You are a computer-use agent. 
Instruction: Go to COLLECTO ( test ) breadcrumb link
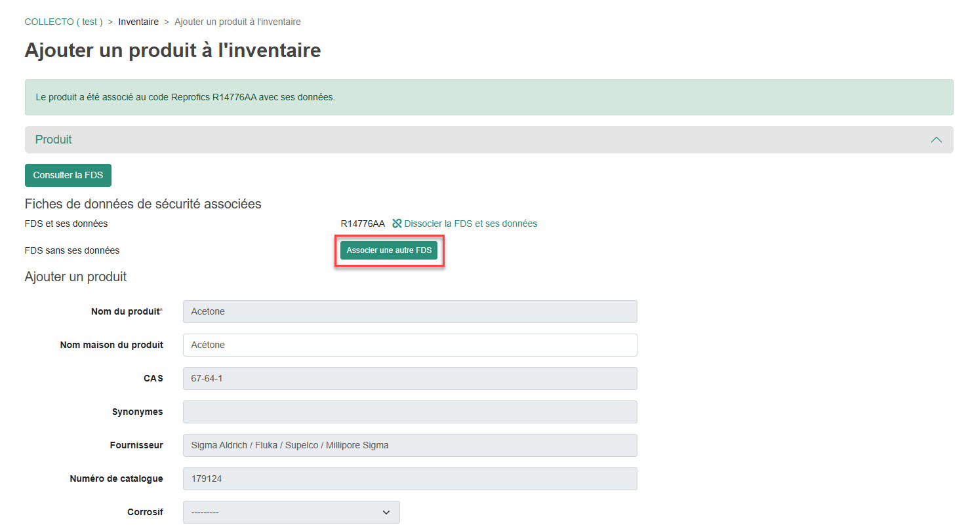point(64,22)
